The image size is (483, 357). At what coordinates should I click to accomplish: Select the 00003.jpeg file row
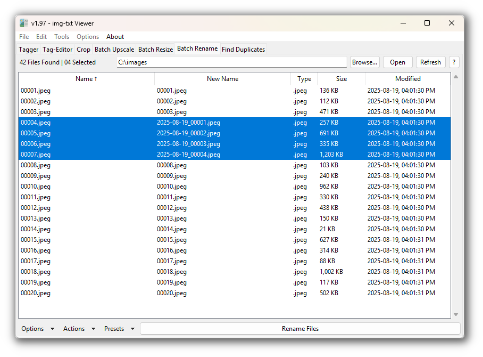tap(235, 112)
